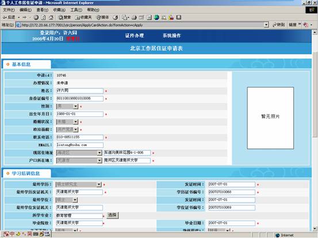Click the 转到 (Go) button
The height and width of the screenshot is (238, 318).
(x=278, y=25)
